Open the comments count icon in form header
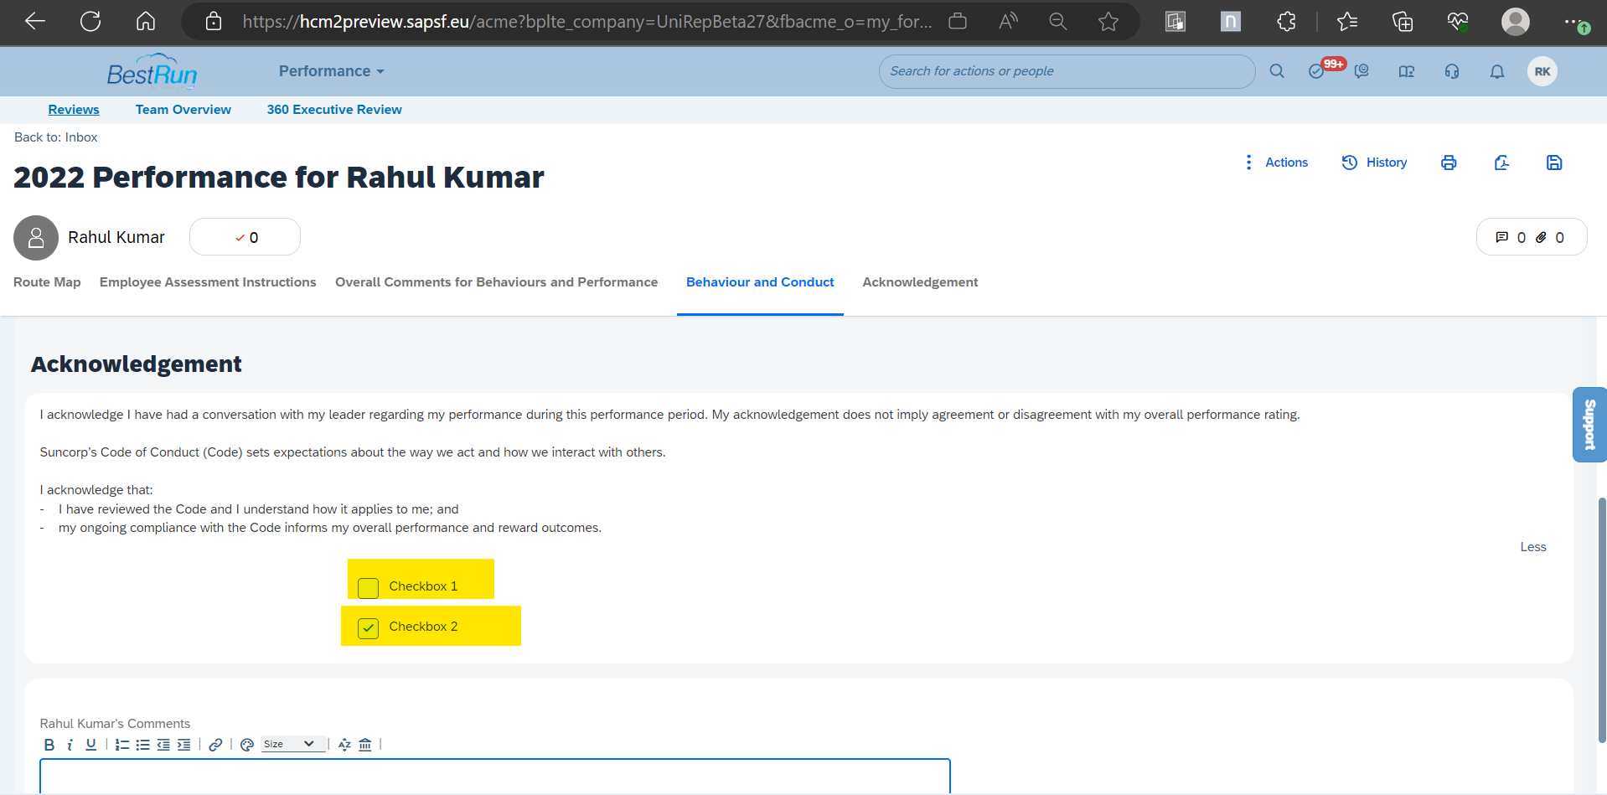Screen dimensions: 1607x795 1502,237
